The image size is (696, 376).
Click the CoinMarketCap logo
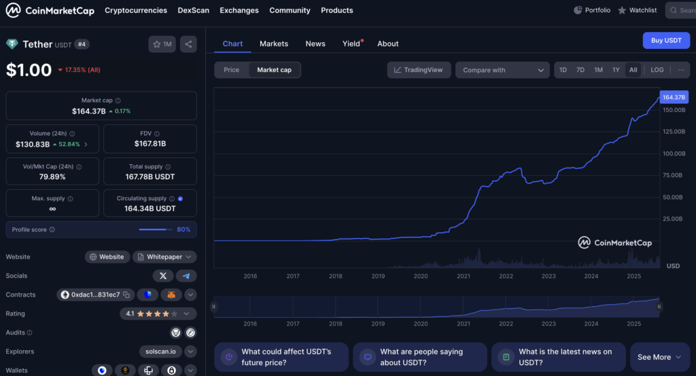point(50,10)
